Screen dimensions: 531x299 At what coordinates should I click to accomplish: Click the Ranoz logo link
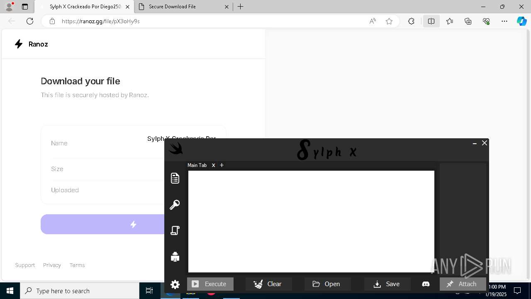(31, 44)
